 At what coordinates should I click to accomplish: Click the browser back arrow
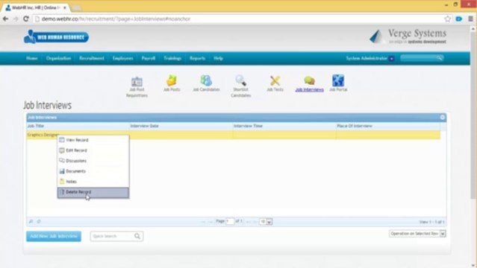pyautogui.click(x=5, y=19)
